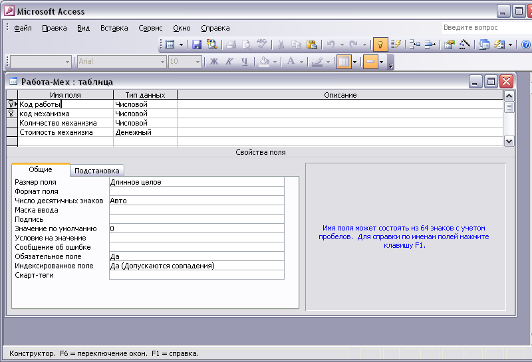Screen dimensions: 532x362
Task: Open the Arial font name combo box
Action: [122, 62]
